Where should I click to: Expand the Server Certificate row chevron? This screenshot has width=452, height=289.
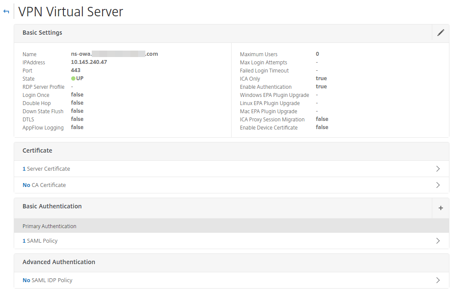438,169
